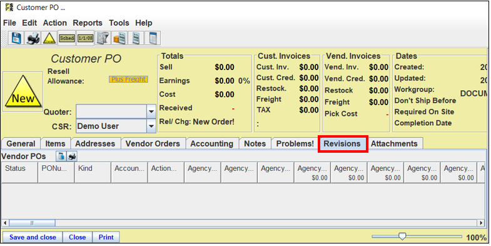The height and width of the screenshot is (246, 491).
Task: Click the zoom slider handle at 100%
Action: click(x=402, y=236)
